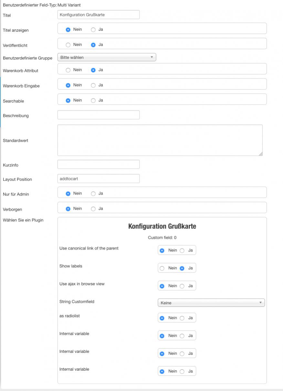Click the Kurzinfo input field
This screenshot has height=391, width=283.
(x=98, y=164)
